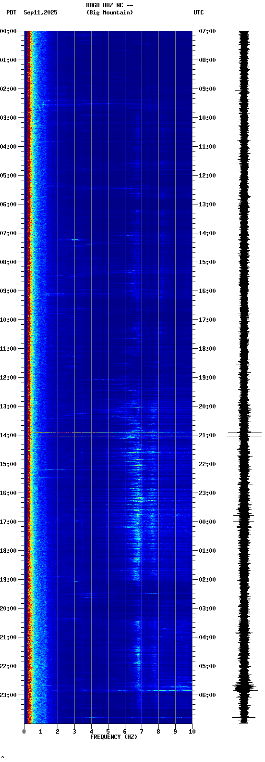Click the FREQUENCY (HZ) axis label

point(114,737)
